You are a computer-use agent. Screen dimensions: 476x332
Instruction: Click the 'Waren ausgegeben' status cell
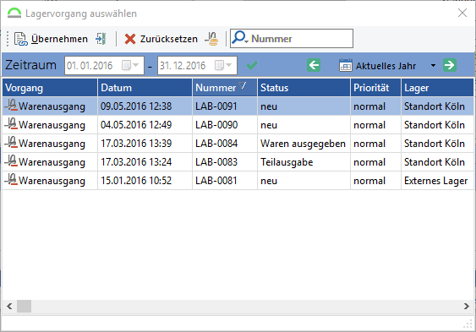[304, 143]
